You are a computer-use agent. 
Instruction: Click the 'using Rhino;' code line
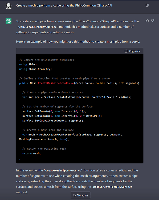[28, 65]
